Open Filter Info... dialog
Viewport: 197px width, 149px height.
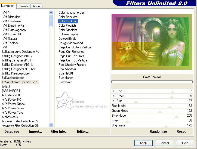59,131
